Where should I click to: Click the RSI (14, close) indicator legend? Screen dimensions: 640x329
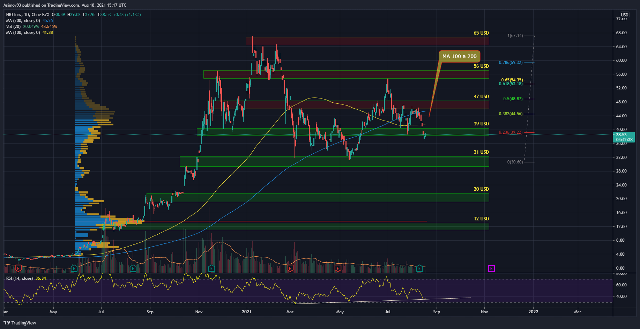(20, 278)
